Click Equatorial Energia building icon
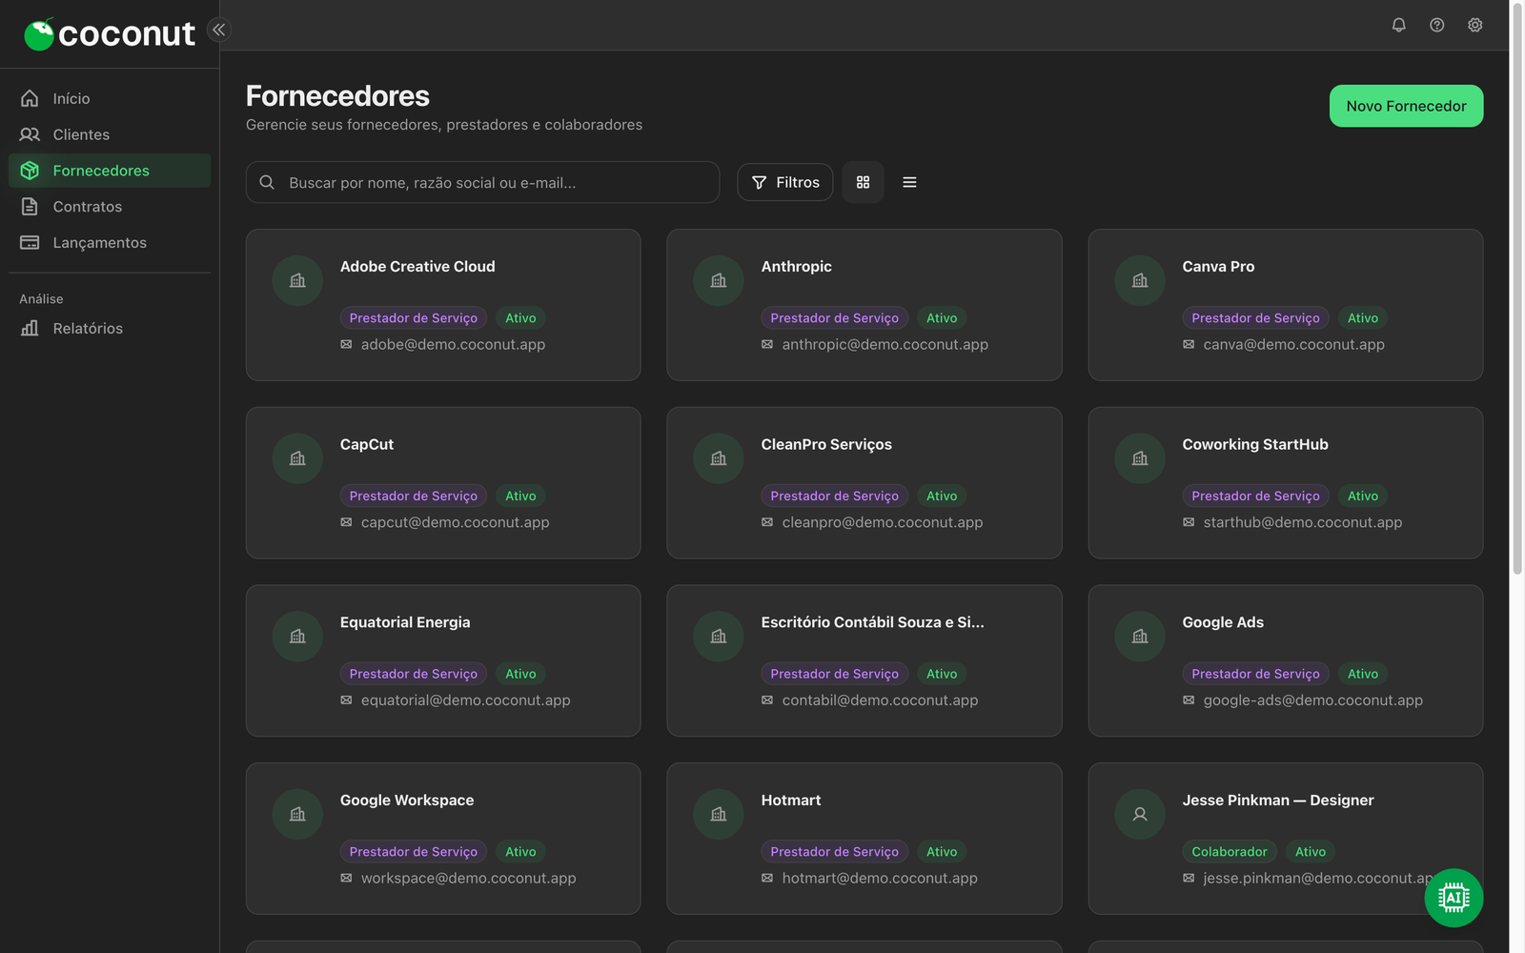This screenshot has height=953, width=1525. click(x=297, y=637)
